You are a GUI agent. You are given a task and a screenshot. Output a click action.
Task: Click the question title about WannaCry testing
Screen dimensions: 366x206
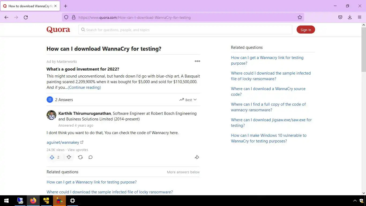[104, 49]
